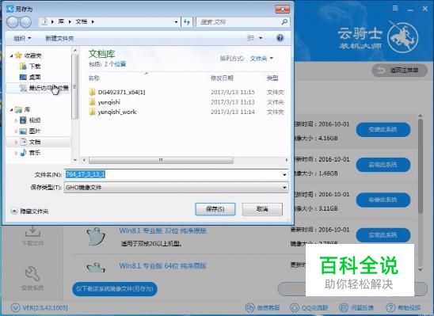The image size is (434, 316).
Task: Open 问题反馈 feedback in 云骑士 status bar
Action: click(x=356, y=307)
